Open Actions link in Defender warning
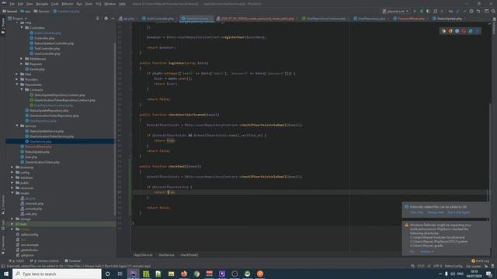The image size is (497, 279). 427,252
